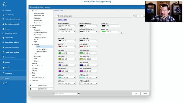Click the Import Options button

pos(41,86)
